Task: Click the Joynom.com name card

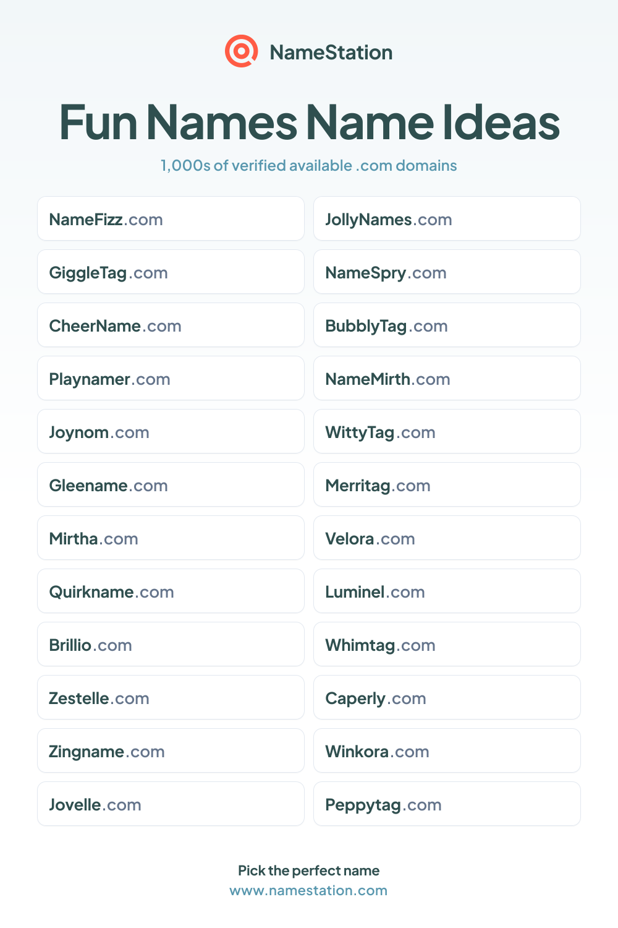Action: [171, 431]
